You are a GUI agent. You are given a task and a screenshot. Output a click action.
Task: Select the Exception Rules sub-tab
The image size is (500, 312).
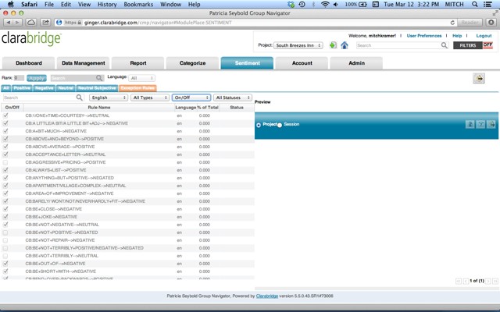[137, 88]
